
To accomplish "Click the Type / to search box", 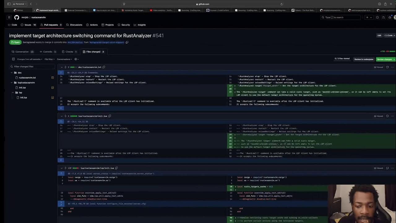I will point(340,17).
